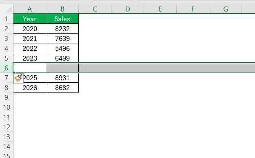Select row 9 header

tap(7, 97)
